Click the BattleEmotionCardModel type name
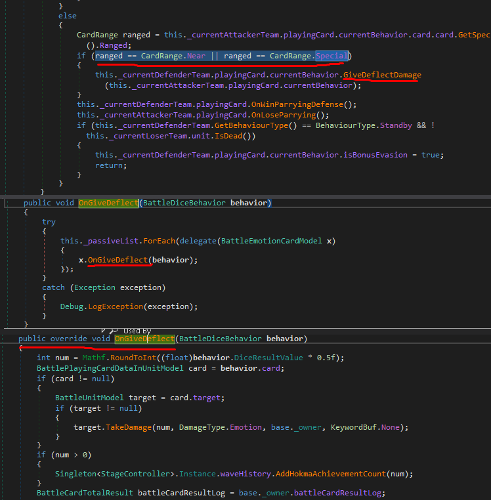Image resolution: width=491 pixels, height=500 pixels. point(272,241)
